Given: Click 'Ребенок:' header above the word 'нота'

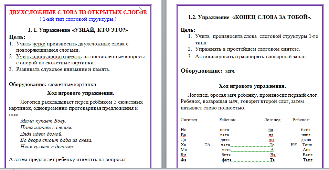Looking at the screenshot, I should tap(228, 120).
